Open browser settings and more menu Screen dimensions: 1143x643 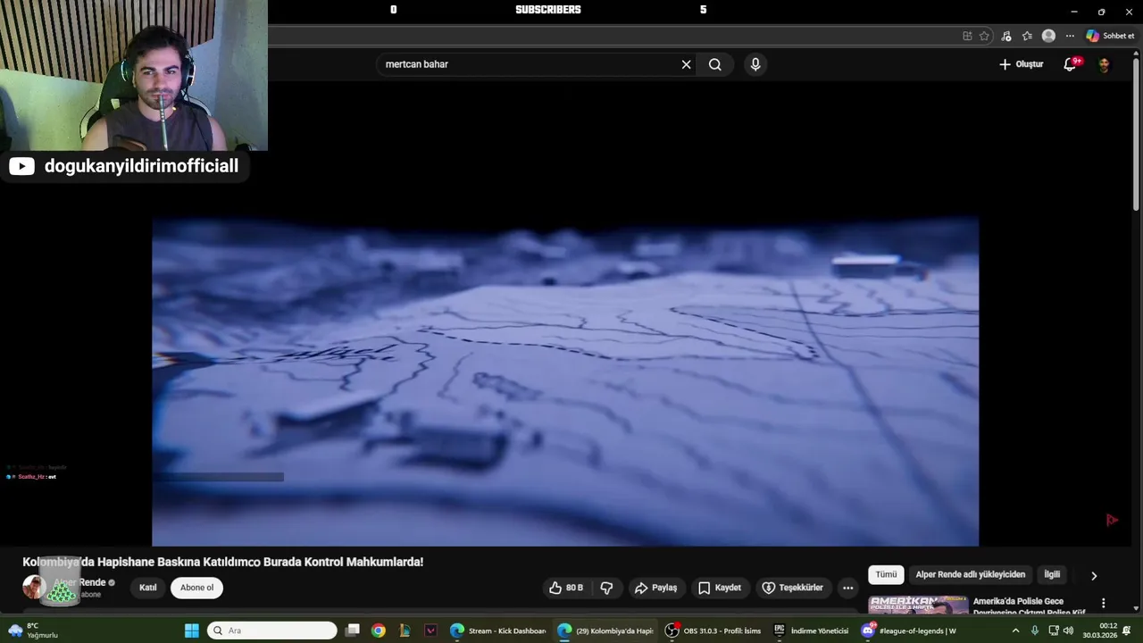click(1070, 36)
